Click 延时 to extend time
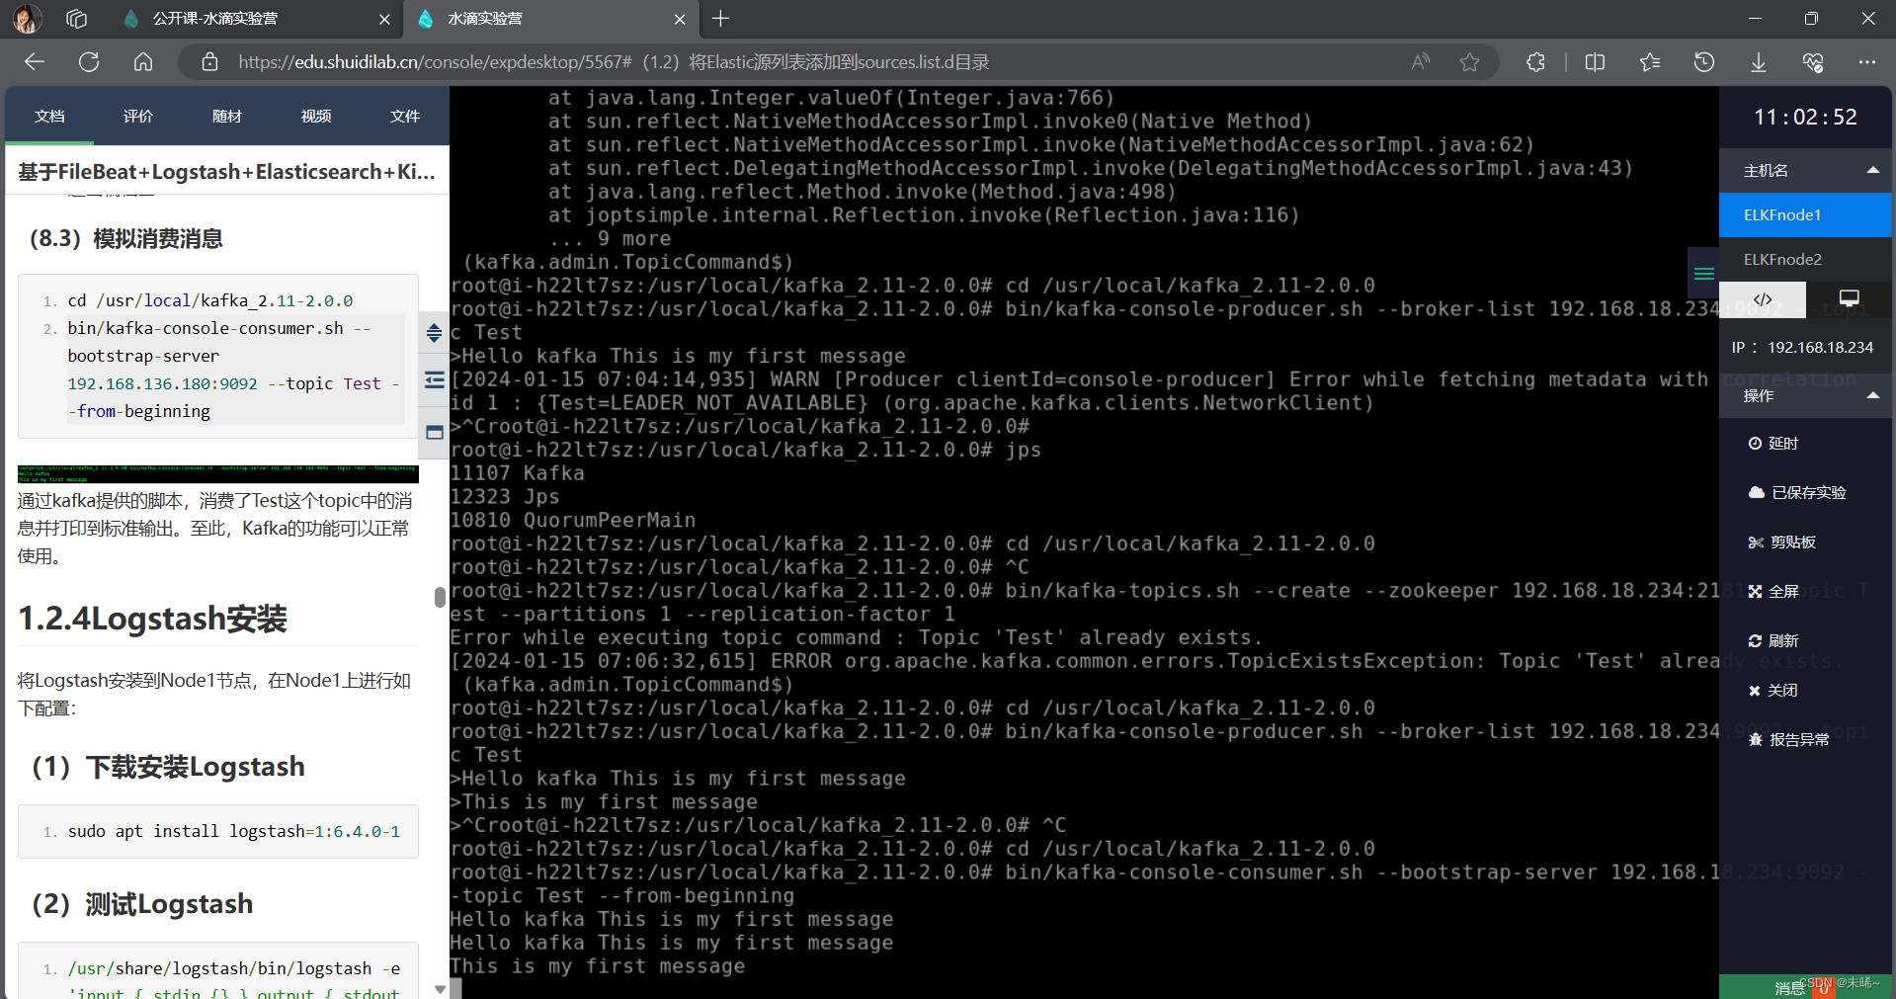1896x999 pixels. pos(1772,444)
